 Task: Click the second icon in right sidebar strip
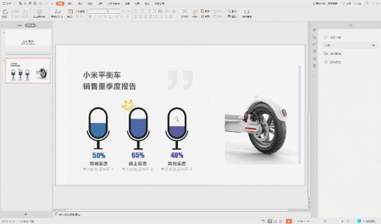pos(314,37)
